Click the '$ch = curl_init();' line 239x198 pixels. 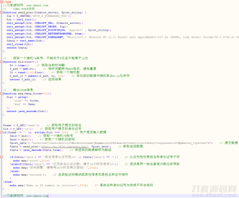(21, 20)
